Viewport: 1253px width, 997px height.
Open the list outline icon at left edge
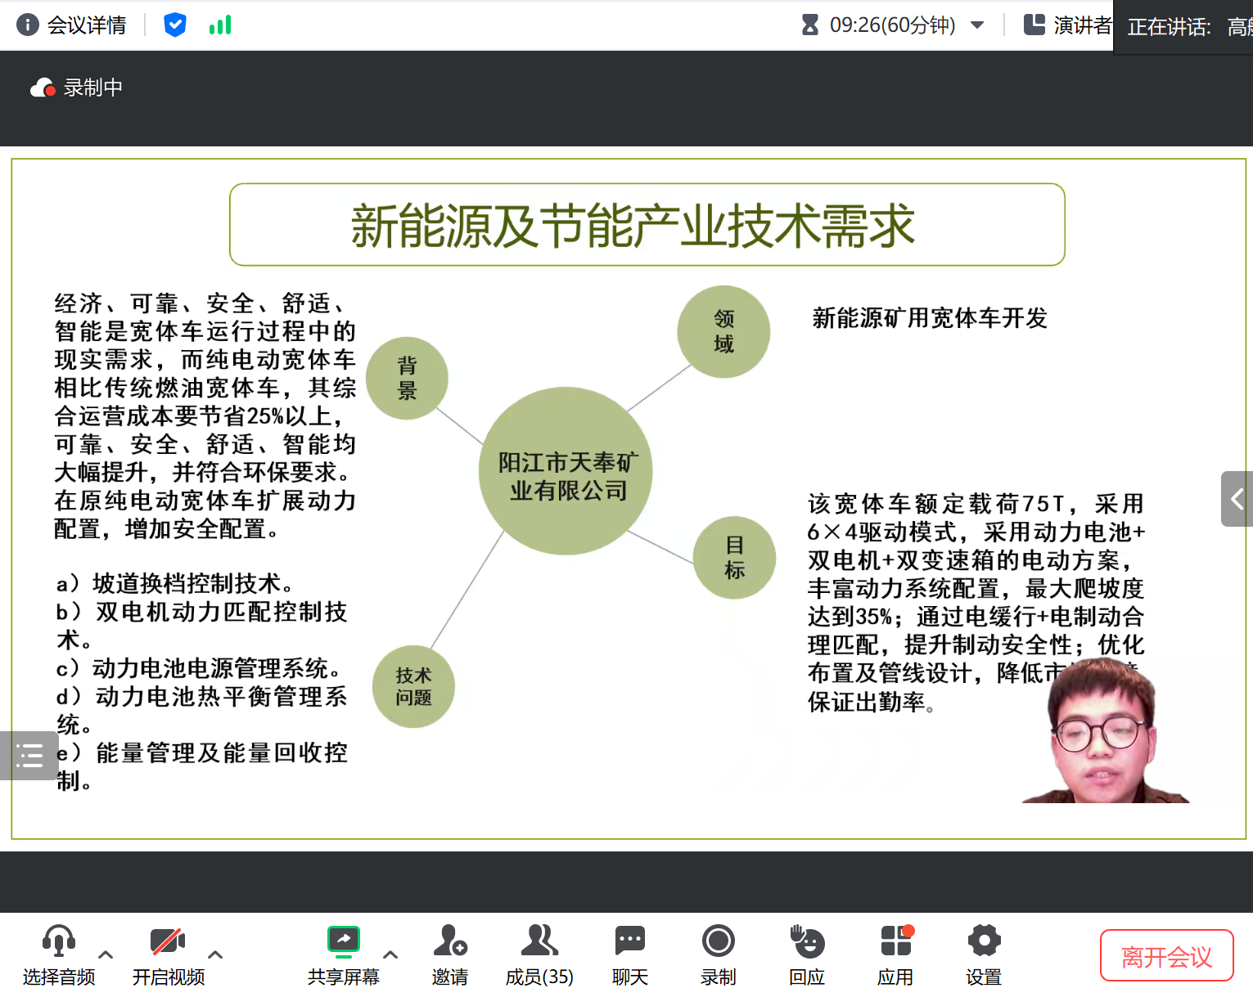[29, 755]
